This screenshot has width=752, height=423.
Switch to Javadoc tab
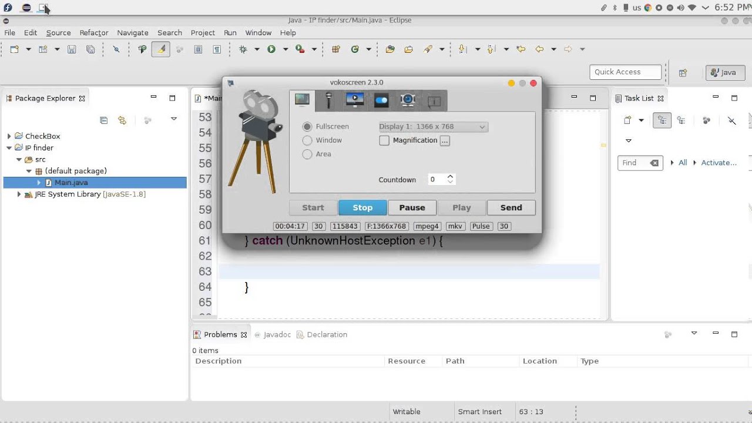click(272, 335)
